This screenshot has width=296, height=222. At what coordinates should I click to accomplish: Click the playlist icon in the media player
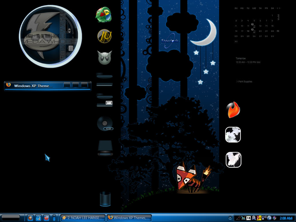[x=71, y=48]
